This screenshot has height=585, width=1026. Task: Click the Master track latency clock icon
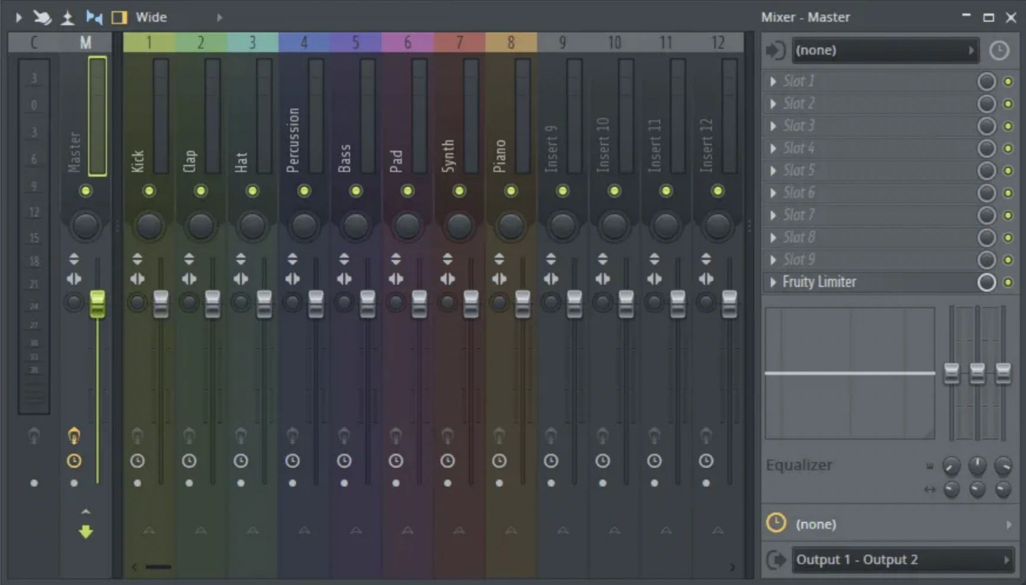click(74, 461)
